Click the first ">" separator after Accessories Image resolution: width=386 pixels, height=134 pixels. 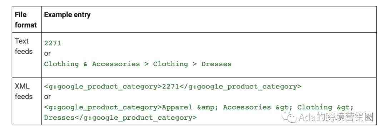147,64
